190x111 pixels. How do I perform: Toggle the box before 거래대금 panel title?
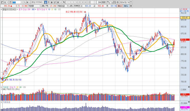[x=1, y=102]
